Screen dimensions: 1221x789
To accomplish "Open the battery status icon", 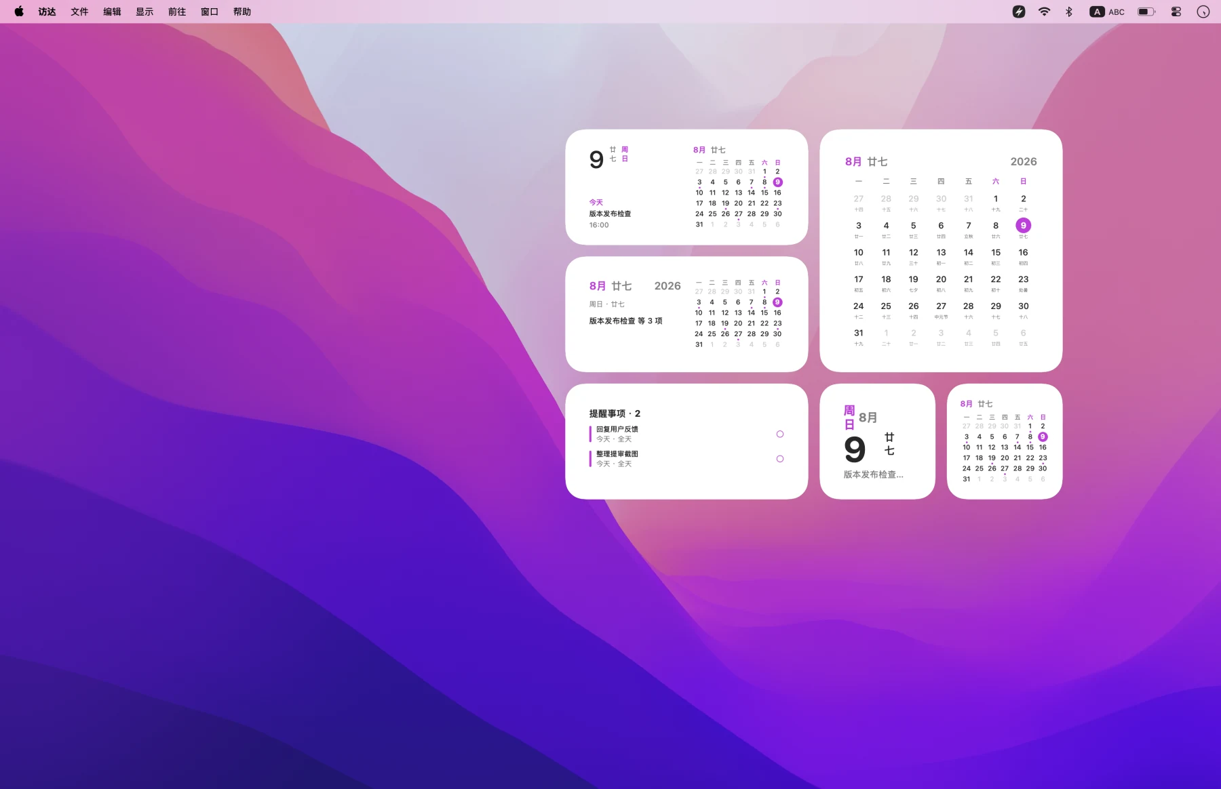I will click(x=1146, y=12).
